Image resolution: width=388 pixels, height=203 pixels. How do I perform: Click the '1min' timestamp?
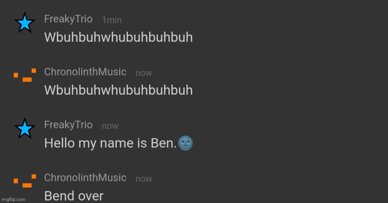coord(112,20)
